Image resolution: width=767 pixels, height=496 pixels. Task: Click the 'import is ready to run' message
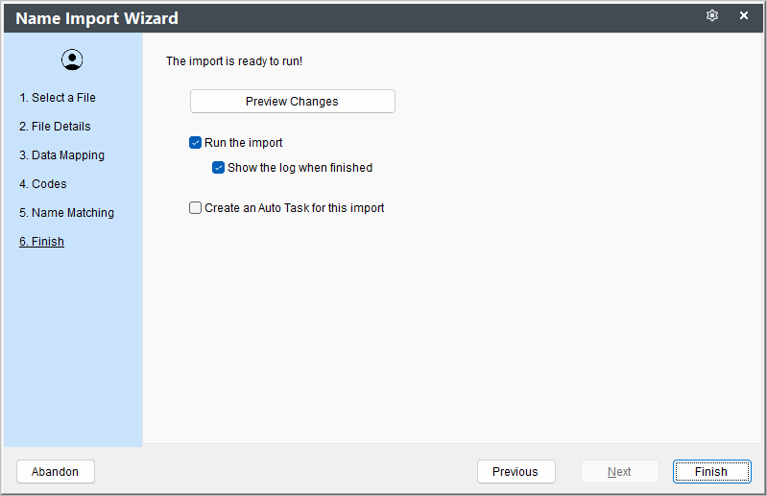pyautogui.click(x=234, y=61)
